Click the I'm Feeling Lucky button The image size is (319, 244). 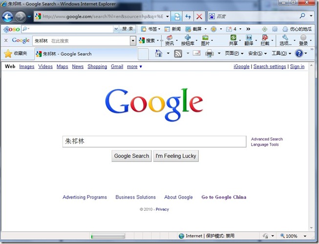tap(176, 156)
